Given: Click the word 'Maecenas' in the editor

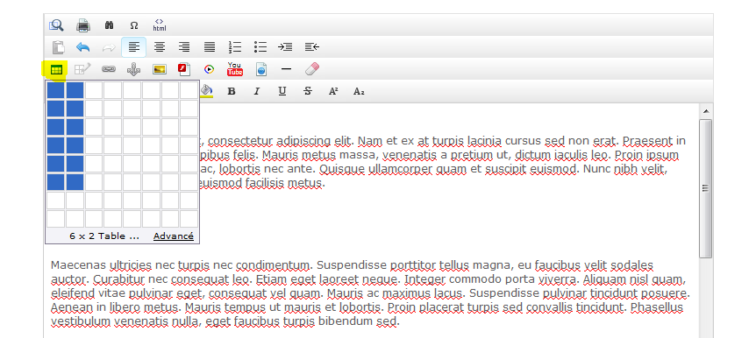Looking at the screenshot, I should pos(79,265).
